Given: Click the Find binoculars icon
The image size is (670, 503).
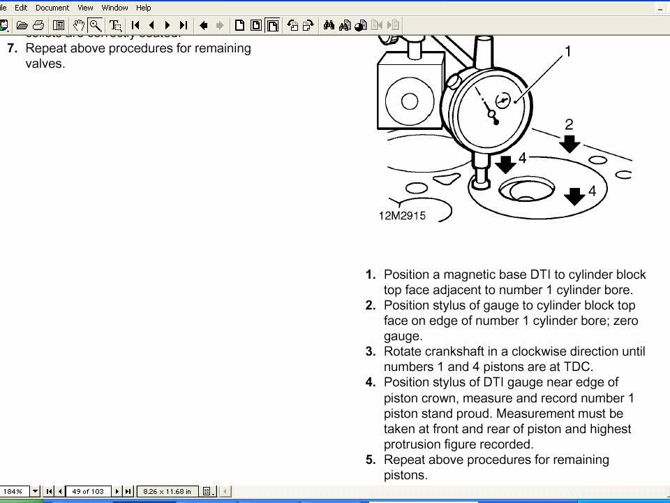Looking at the screenshot, I should [x=329, y=26].
